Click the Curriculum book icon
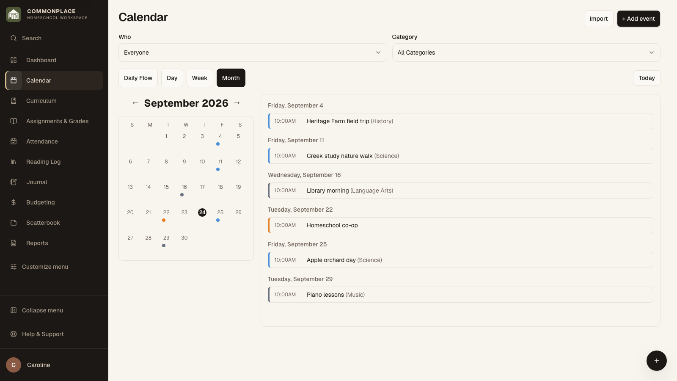 [x=14, y=101]
